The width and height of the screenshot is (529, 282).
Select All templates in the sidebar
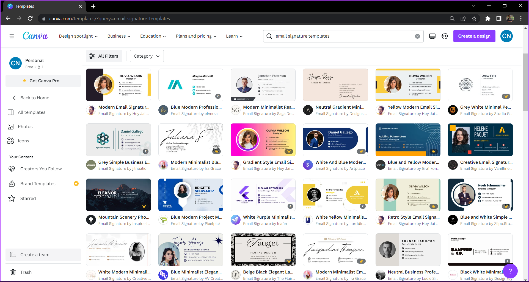(32, 112)
